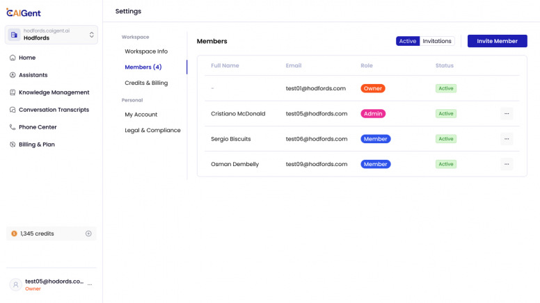Open Legal & Compliance settings page
This screenshot has width=540, height=303.
tap(152, 130)
